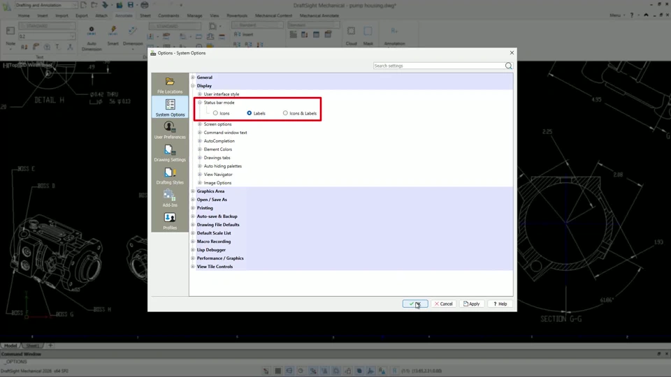The image size is (671, 377).
Task: Expand the General section
Action: 193,77
